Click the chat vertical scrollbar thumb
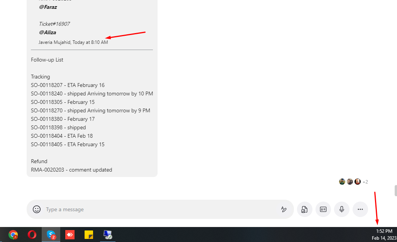This screenshot has height=242, width=397. (x=396, y=190)
